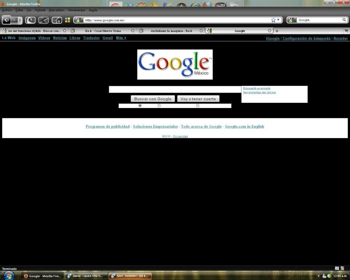Open the Marcadores menu

(x=56, y=10)
